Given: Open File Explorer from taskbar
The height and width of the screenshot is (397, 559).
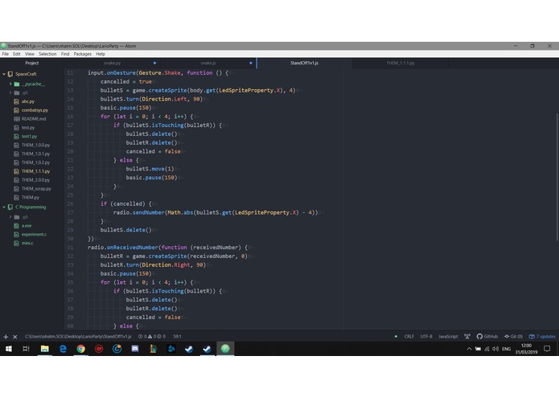Looking at the screenshot, I should [44, 349].
